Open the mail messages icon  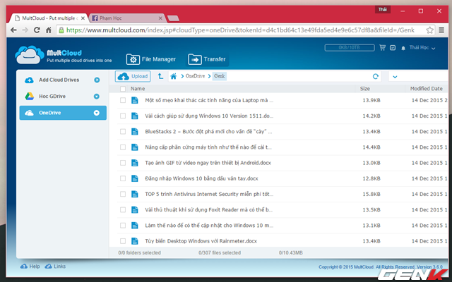pos(393,47)
